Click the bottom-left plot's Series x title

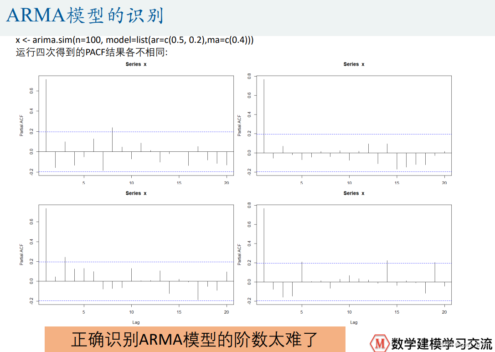[136, 193]
